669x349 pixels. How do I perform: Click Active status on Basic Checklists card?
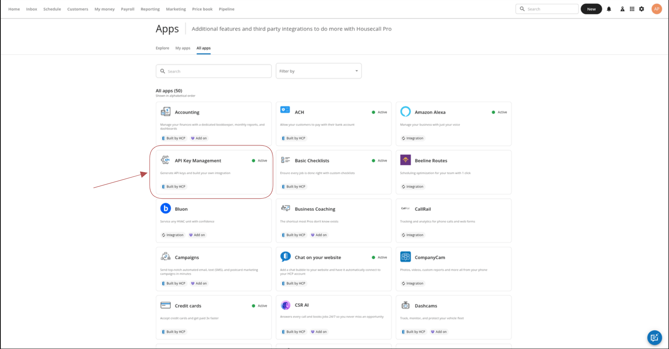380,161
